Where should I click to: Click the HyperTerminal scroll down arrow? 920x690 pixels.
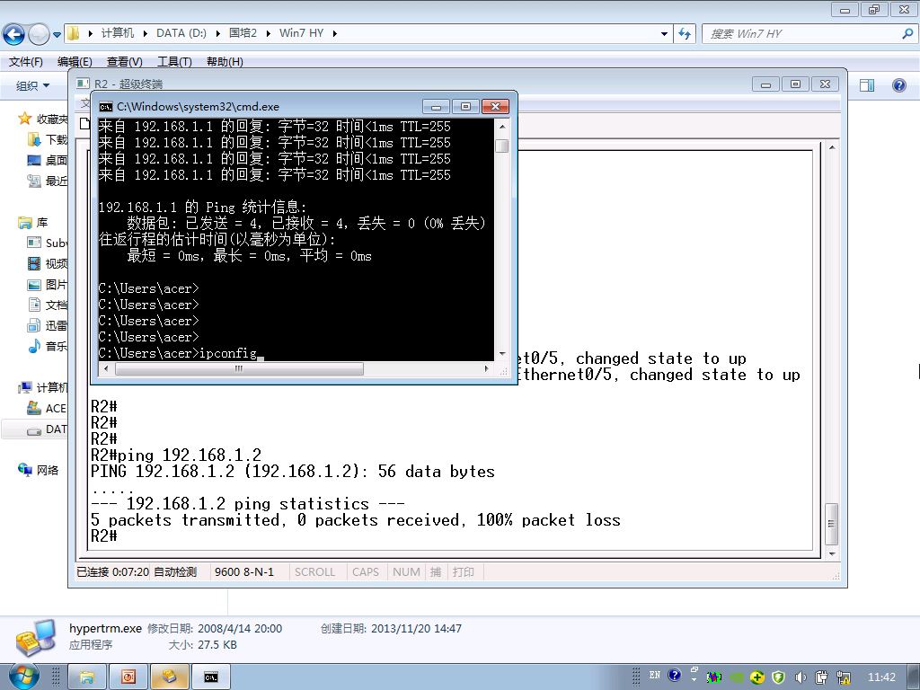coord(831,553)
